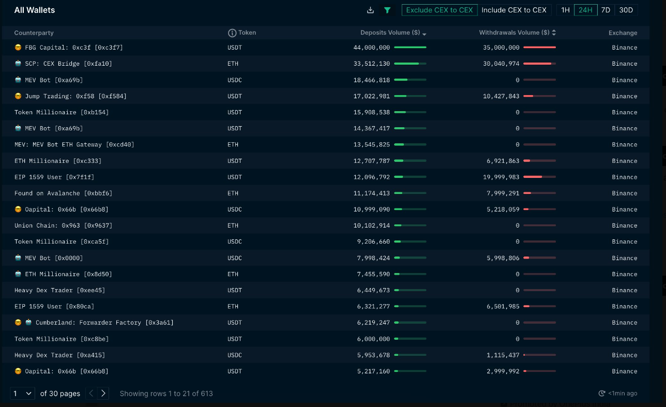Open Heavy Dex Trader [0xee45]

59,290
